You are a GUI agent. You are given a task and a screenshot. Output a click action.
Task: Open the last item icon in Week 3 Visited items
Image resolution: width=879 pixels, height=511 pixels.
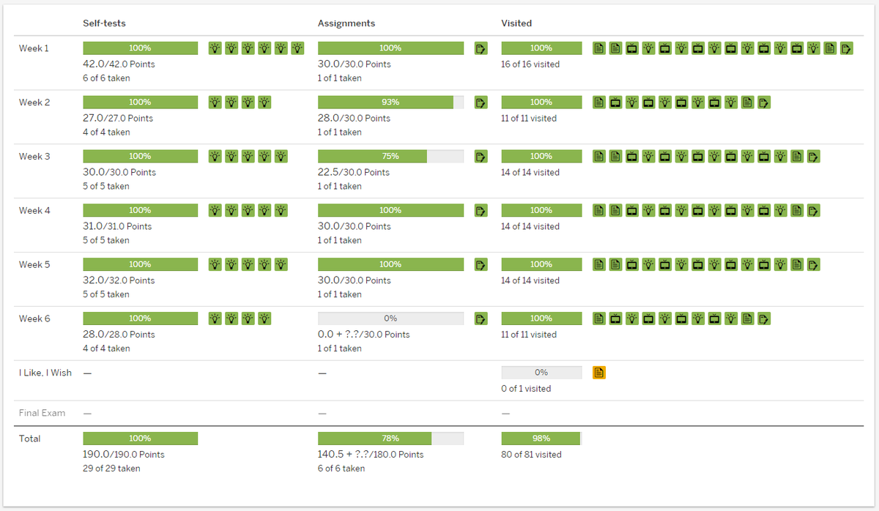(814, 157)
